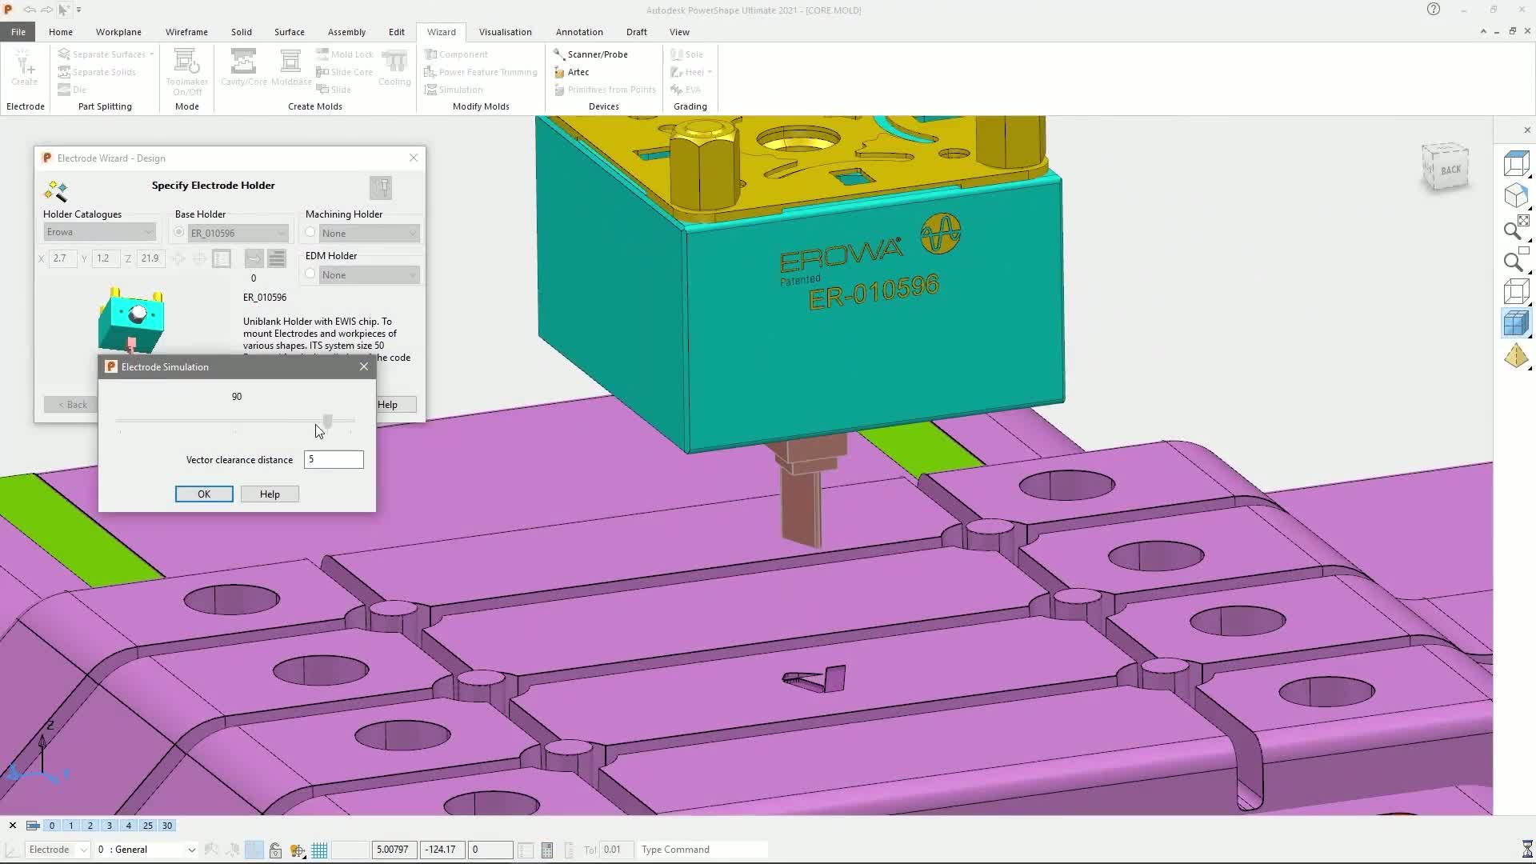The width and height of the screenshot is (1536, 864).
Task: Switch to the Visualisation ribbon tab
Action: click(x=505, y=32)
